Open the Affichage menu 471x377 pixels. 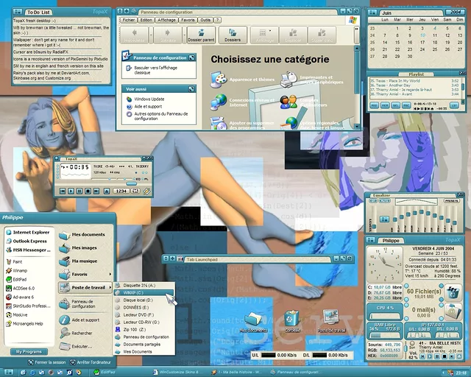[166, 20]
